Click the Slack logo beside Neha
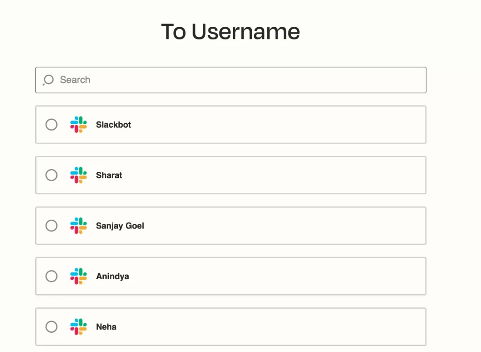 coord(78,327)
